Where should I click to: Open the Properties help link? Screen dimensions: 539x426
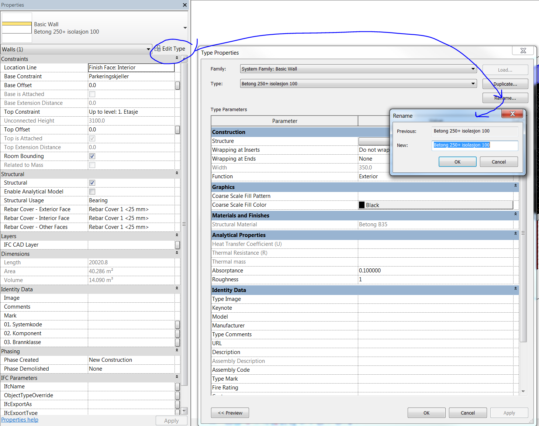click(x=20, y=419)
